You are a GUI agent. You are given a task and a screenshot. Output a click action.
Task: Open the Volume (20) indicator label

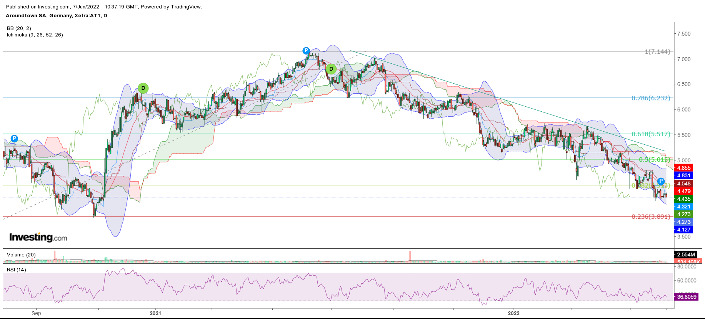click(x=21, y=255)
